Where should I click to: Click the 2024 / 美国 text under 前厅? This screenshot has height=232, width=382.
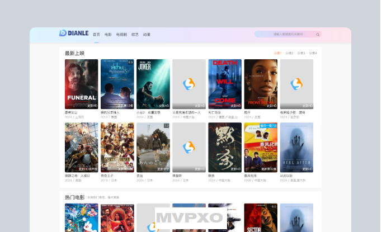click(251, 117)
